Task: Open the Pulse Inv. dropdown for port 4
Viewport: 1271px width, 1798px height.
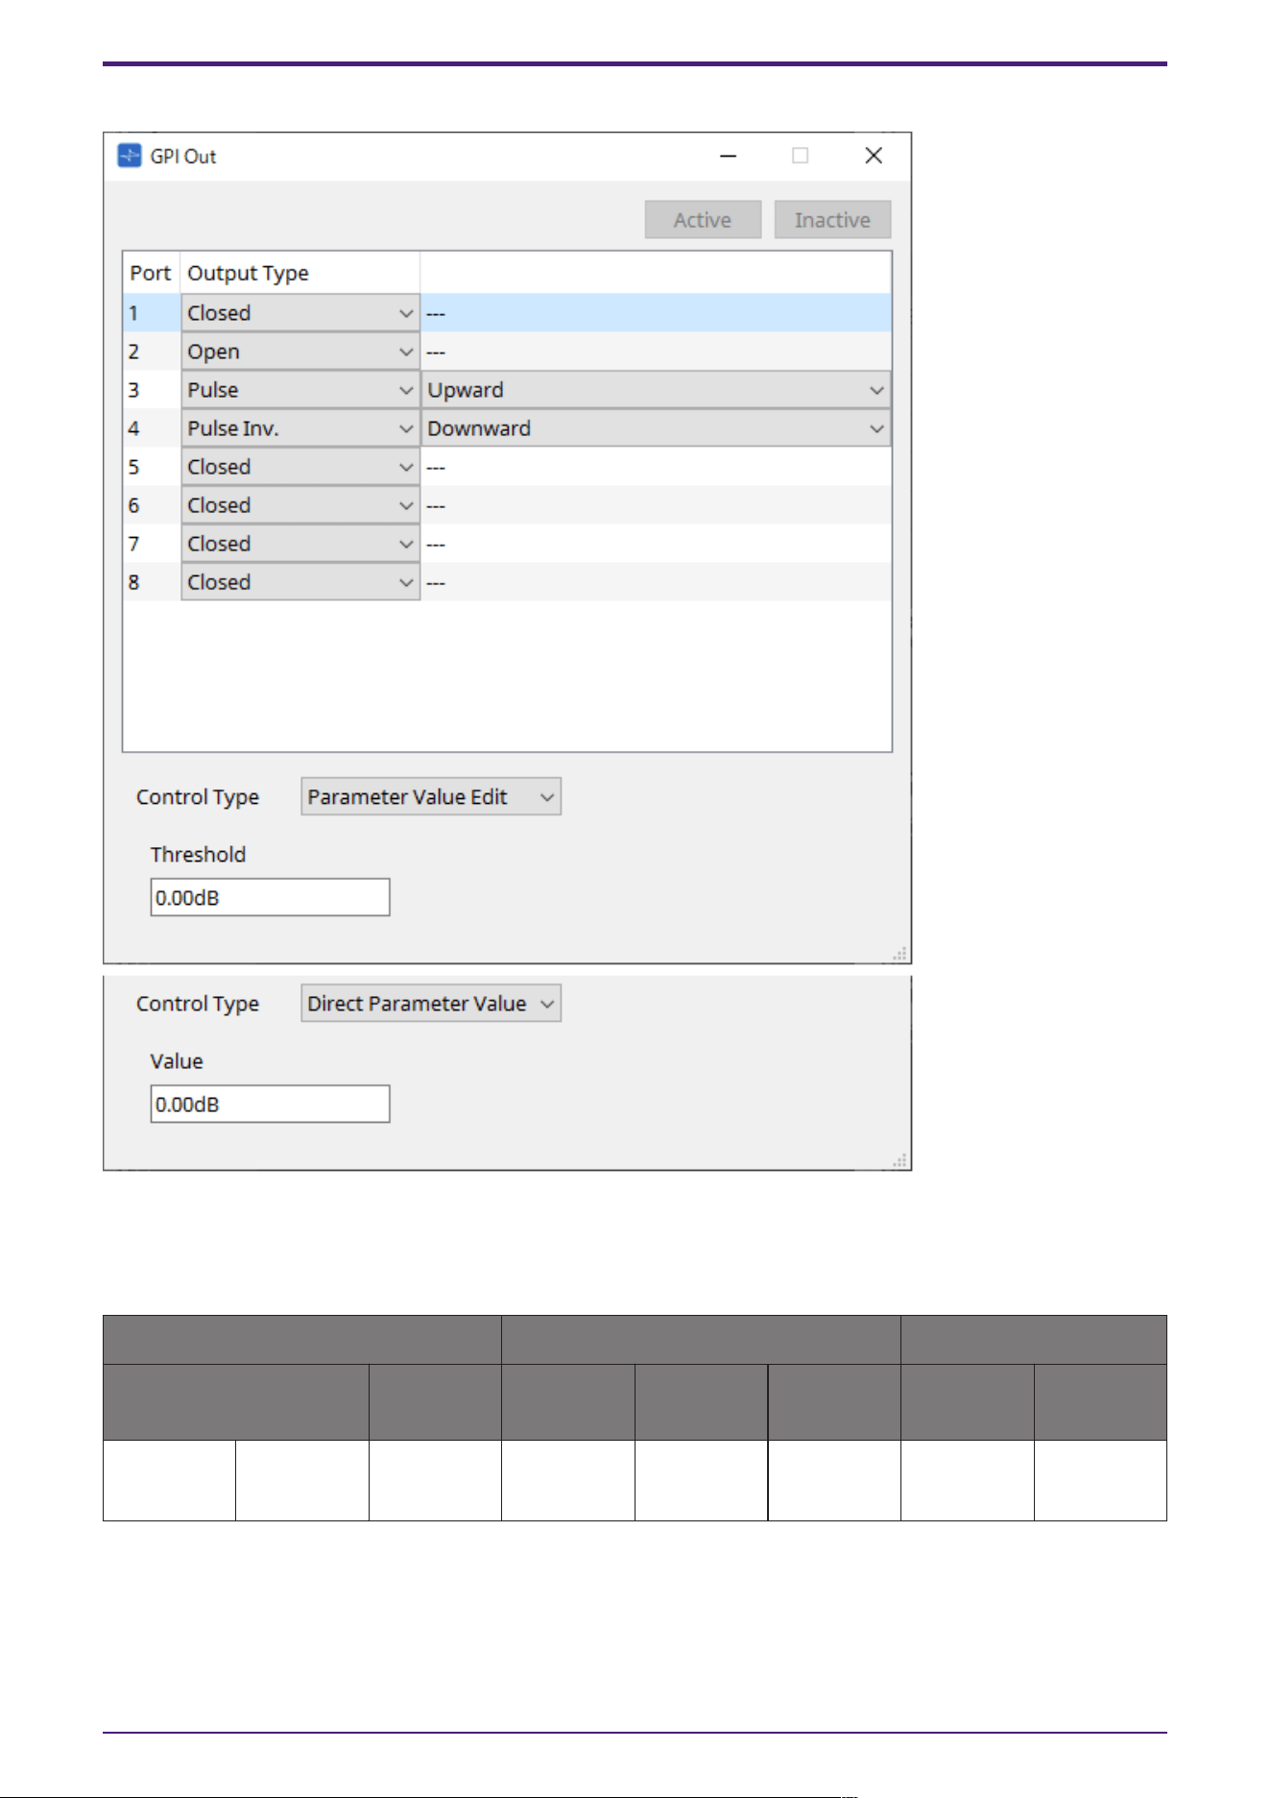Action: pos(300,428)
